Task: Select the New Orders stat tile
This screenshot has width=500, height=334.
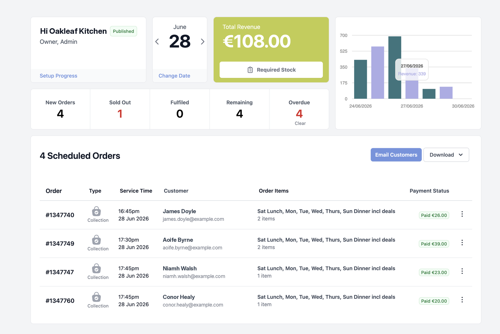Action: point(60,109)
